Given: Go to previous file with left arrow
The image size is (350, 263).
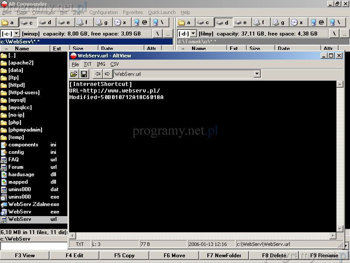Looking at the screenshot, I should click(98, 74).
